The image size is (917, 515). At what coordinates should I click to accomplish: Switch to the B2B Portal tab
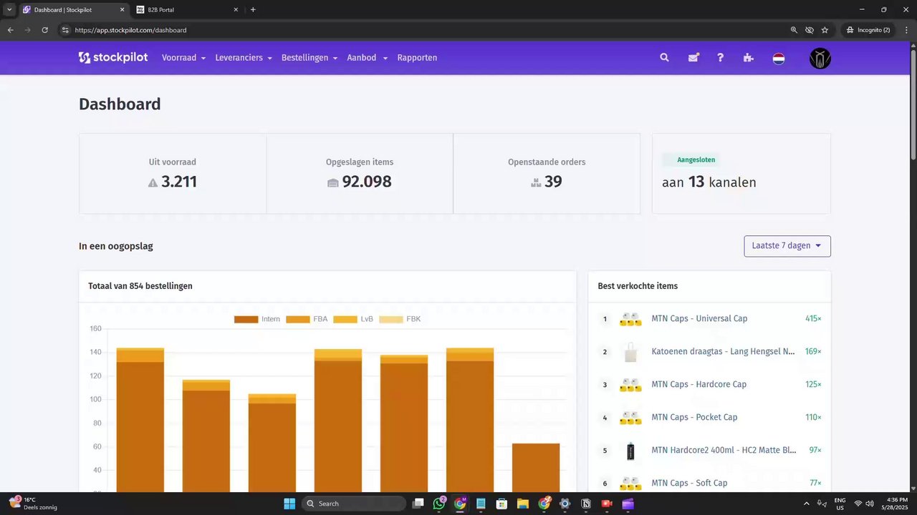click(x=188, y=10)
